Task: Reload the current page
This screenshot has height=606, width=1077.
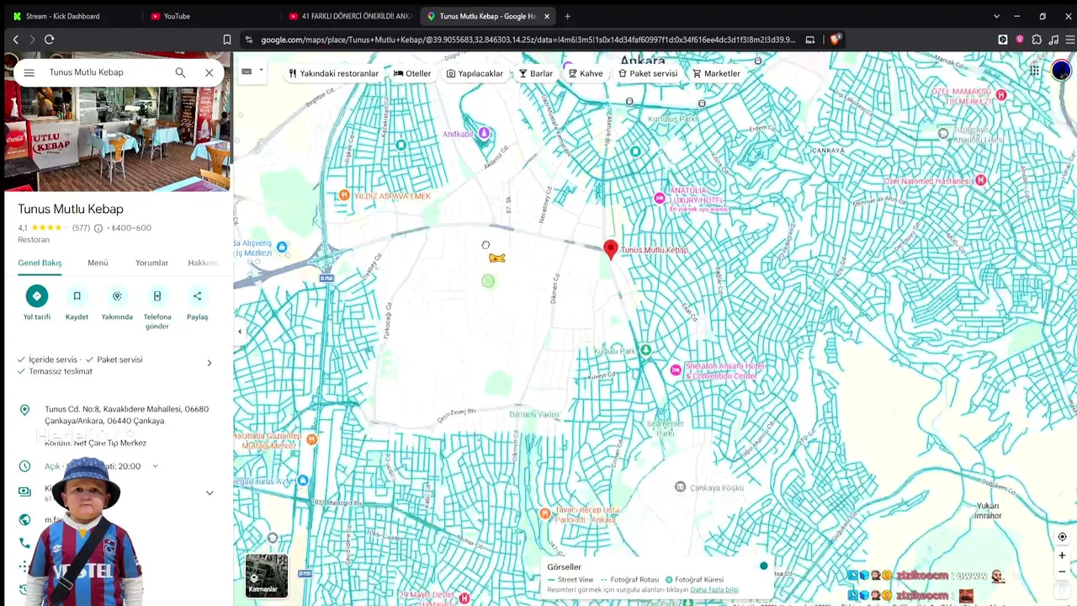Action: pyautogui.click(x=49, y=40)
